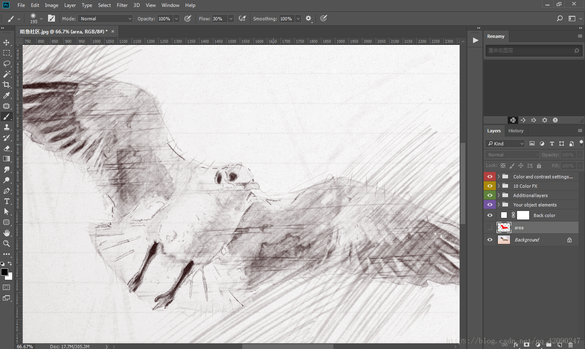Open the Filter menu

click(x=122, y=5)
